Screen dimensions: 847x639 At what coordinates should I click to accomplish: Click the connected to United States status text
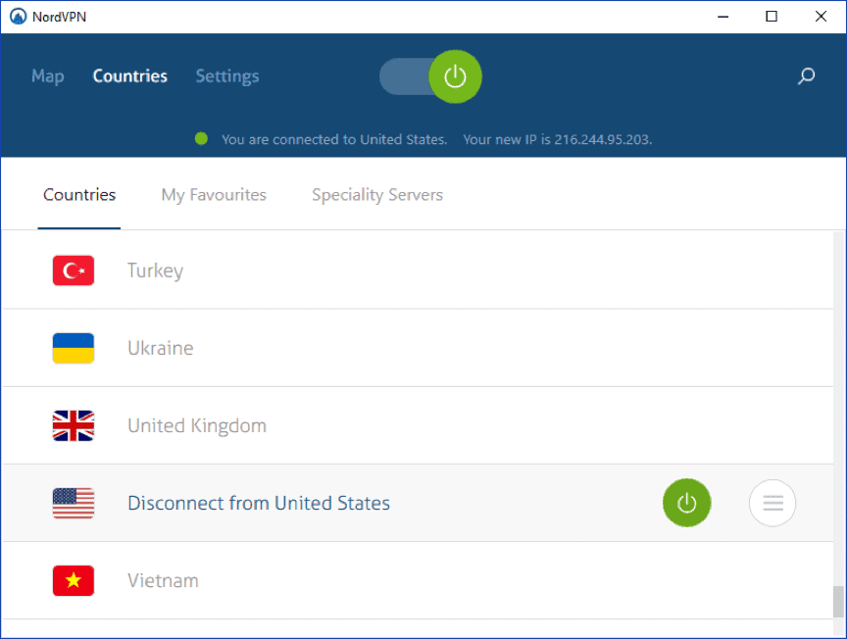coord(334,139)
